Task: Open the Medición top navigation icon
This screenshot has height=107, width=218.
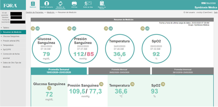Action: pos(33,4)
